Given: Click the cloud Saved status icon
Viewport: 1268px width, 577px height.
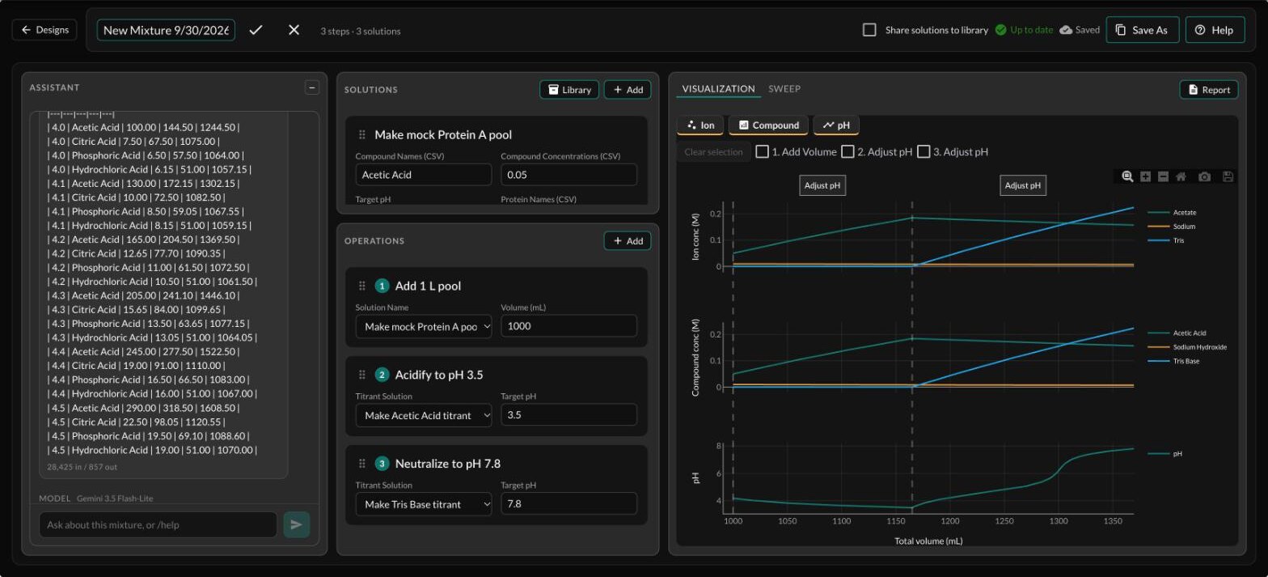Looking at the screenshot, I should 1066,30.
